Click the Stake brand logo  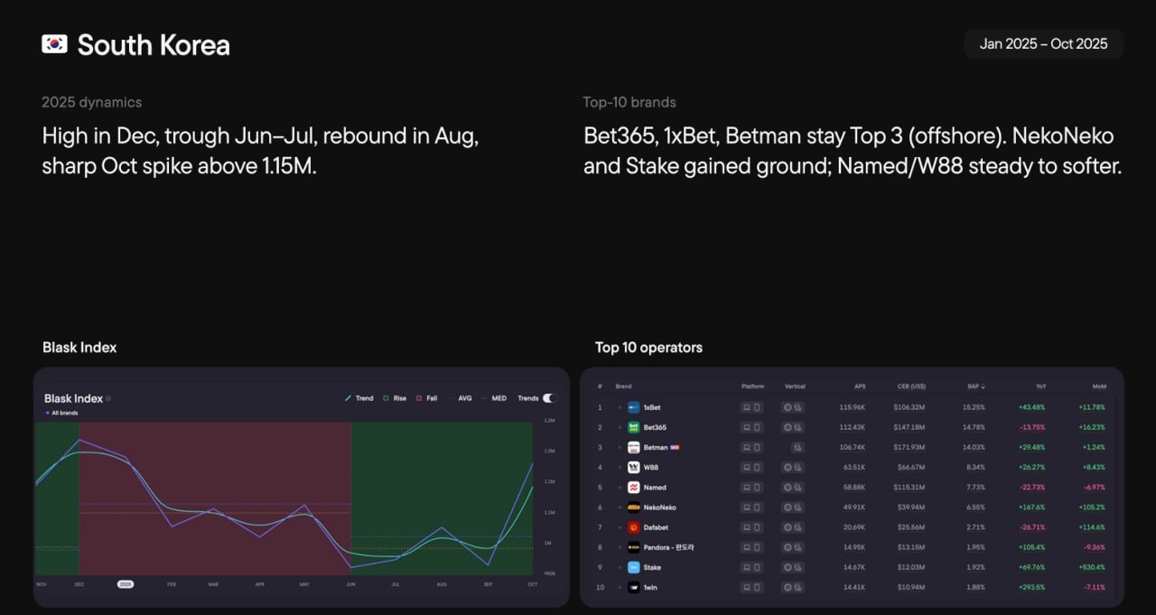[634, 567]
